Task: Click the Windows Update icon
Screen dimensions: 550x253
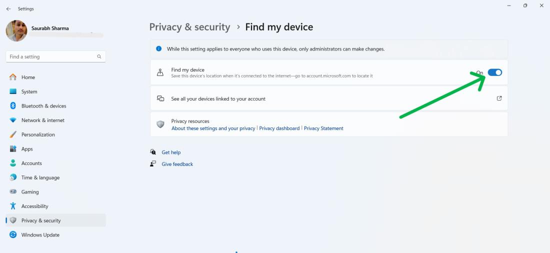Action: (x=13, y=235)
